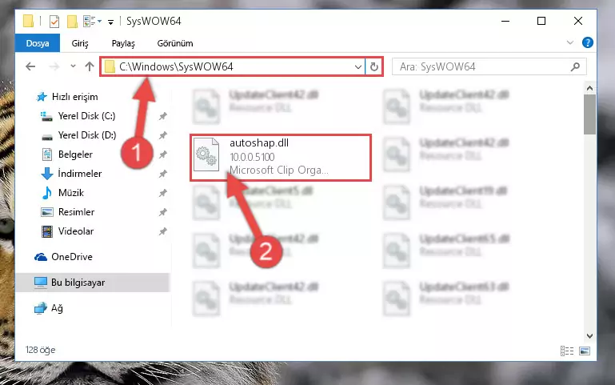Go up one folder level arrow
This screenshot has width=615, height=385.
pos(90,66)
